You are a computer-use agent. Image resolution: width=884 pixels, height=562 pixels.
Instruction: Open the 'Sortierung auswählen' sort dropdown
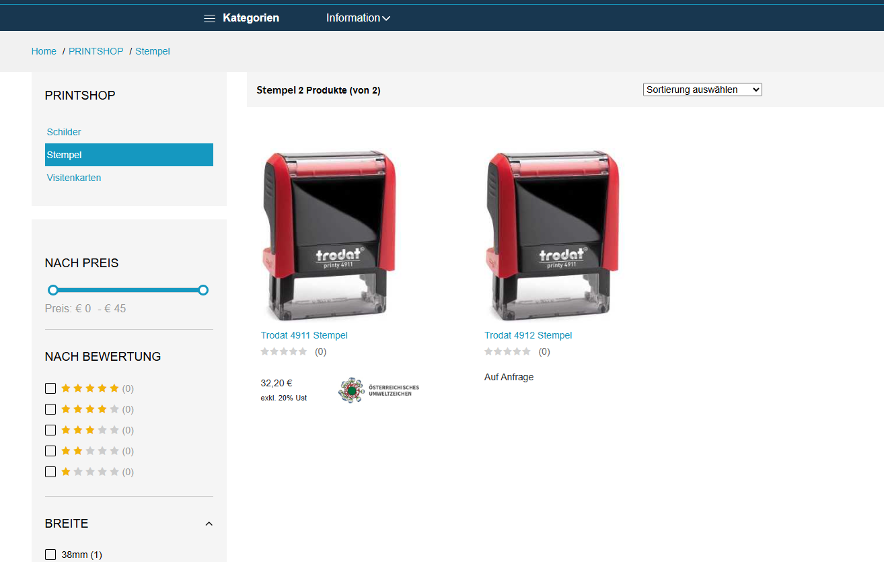pos(702,90)
